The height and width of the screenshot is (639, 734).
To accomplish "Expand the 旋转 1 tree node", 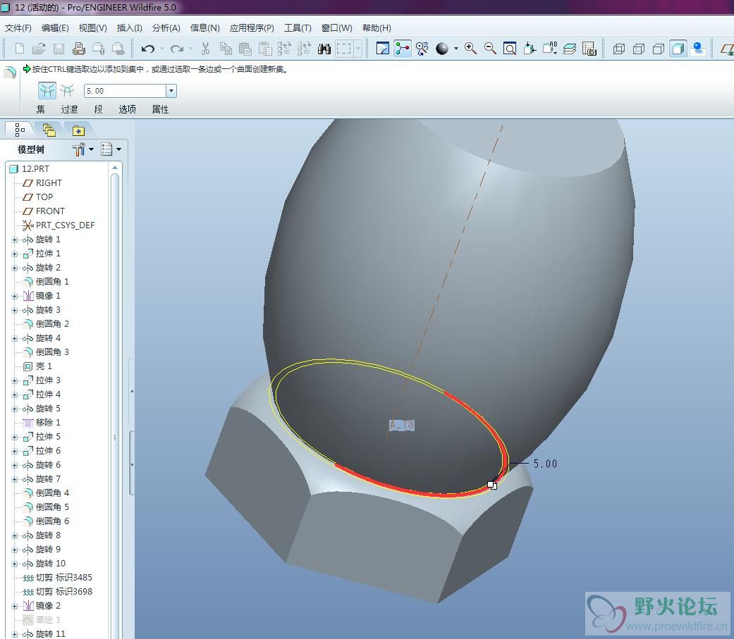I will tap(15, 240).
